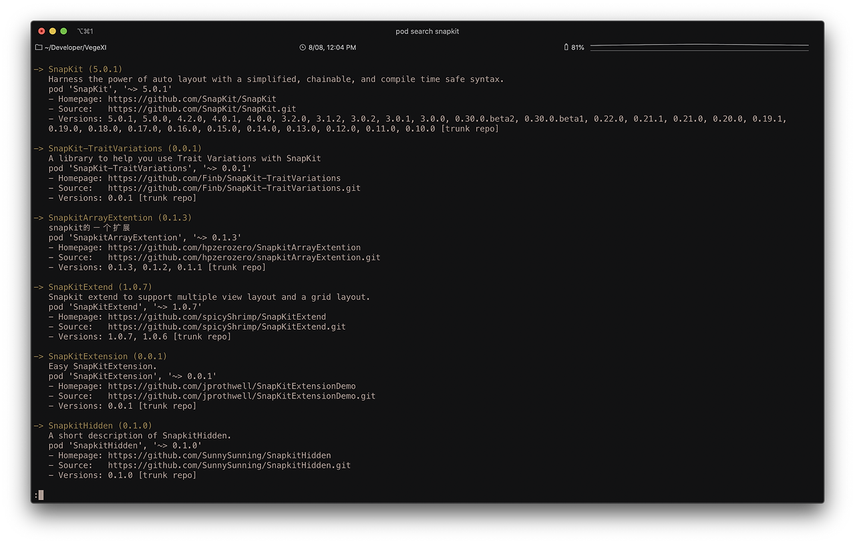Click the 'SnapKitExtend (1.0.7)' heading
Viewport: 855px width, 544px height.
(100, 287)
